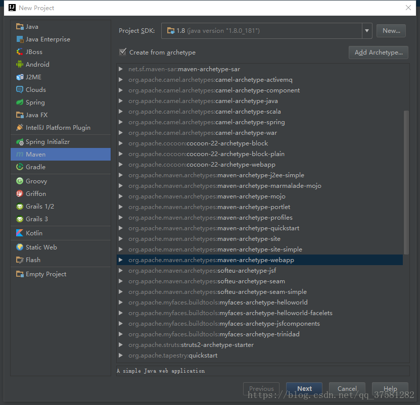Screen dimensions: 420x405
Task: Select the Java FX folder icon
Action: (x=20, y=115)
